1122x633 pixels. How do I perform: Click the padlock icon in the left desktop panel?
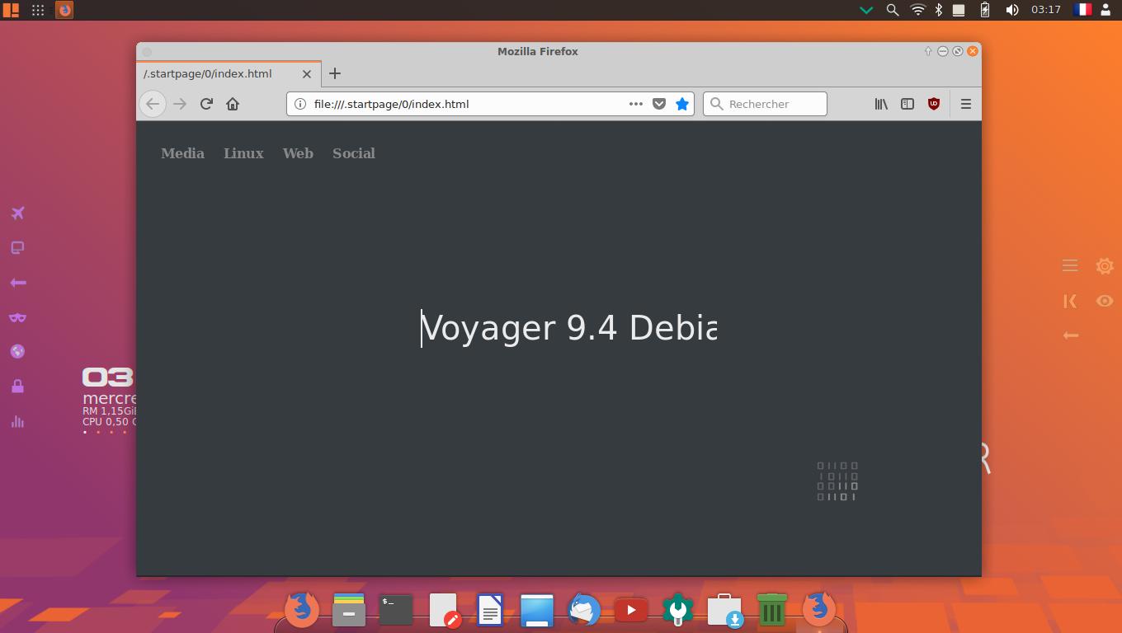click(x=17, y=387)
